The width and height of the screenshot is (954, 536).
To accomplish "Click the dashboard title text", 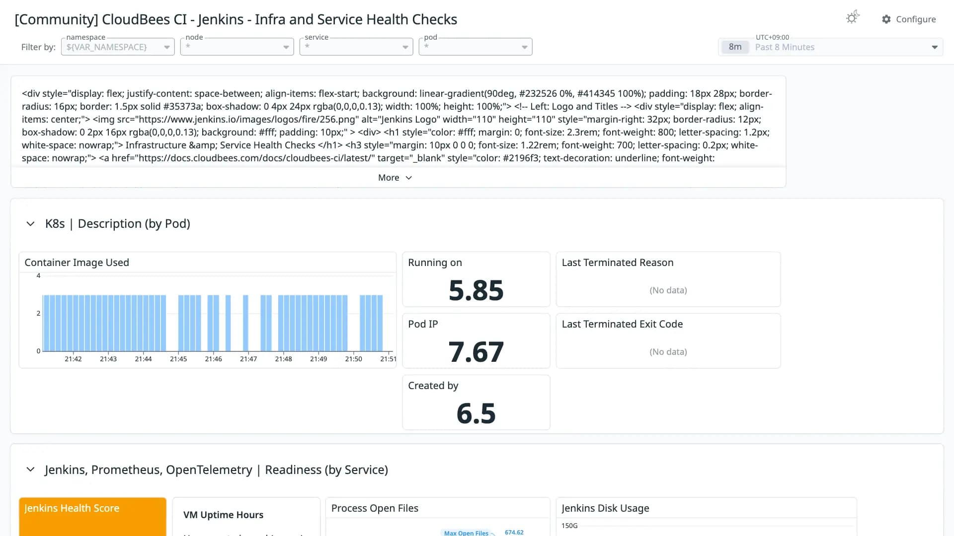I will click(x=236, y=19).
